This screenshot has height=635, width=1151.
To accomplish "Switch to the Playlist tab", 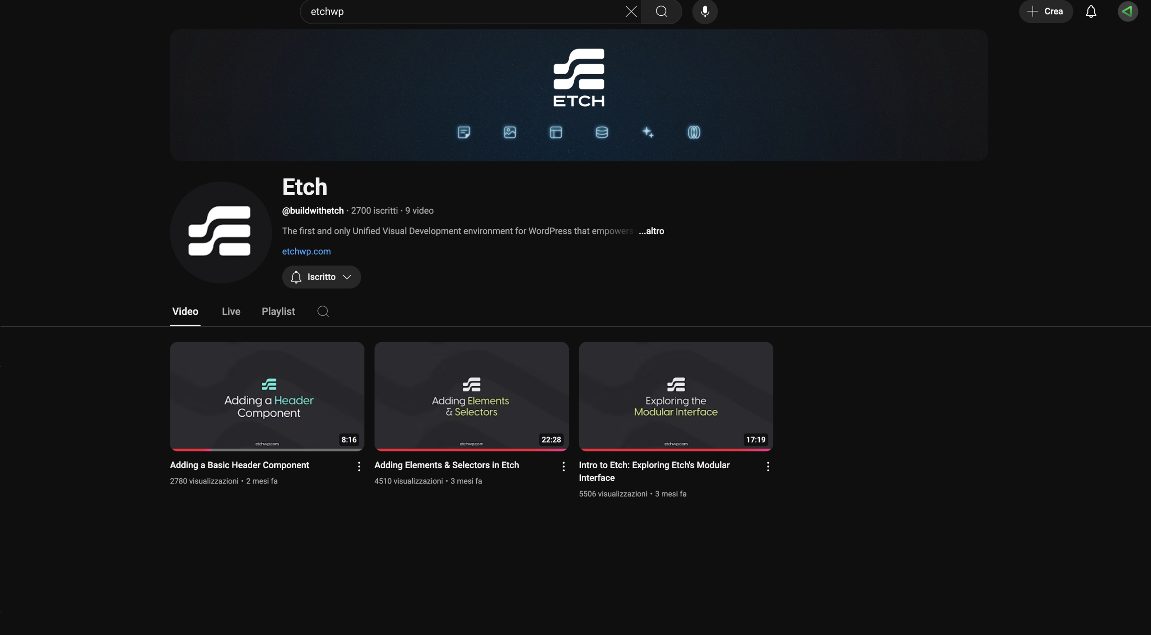I will tap(278, 311).
